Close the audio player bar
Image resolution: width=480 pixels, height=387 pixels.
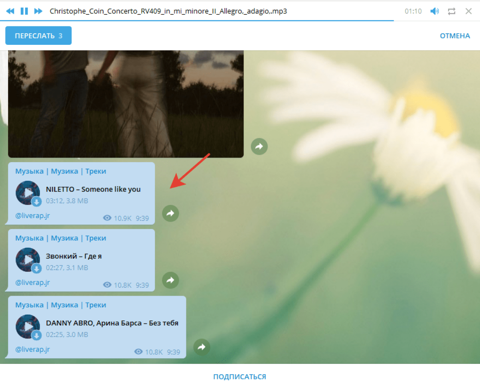point(469,11)
